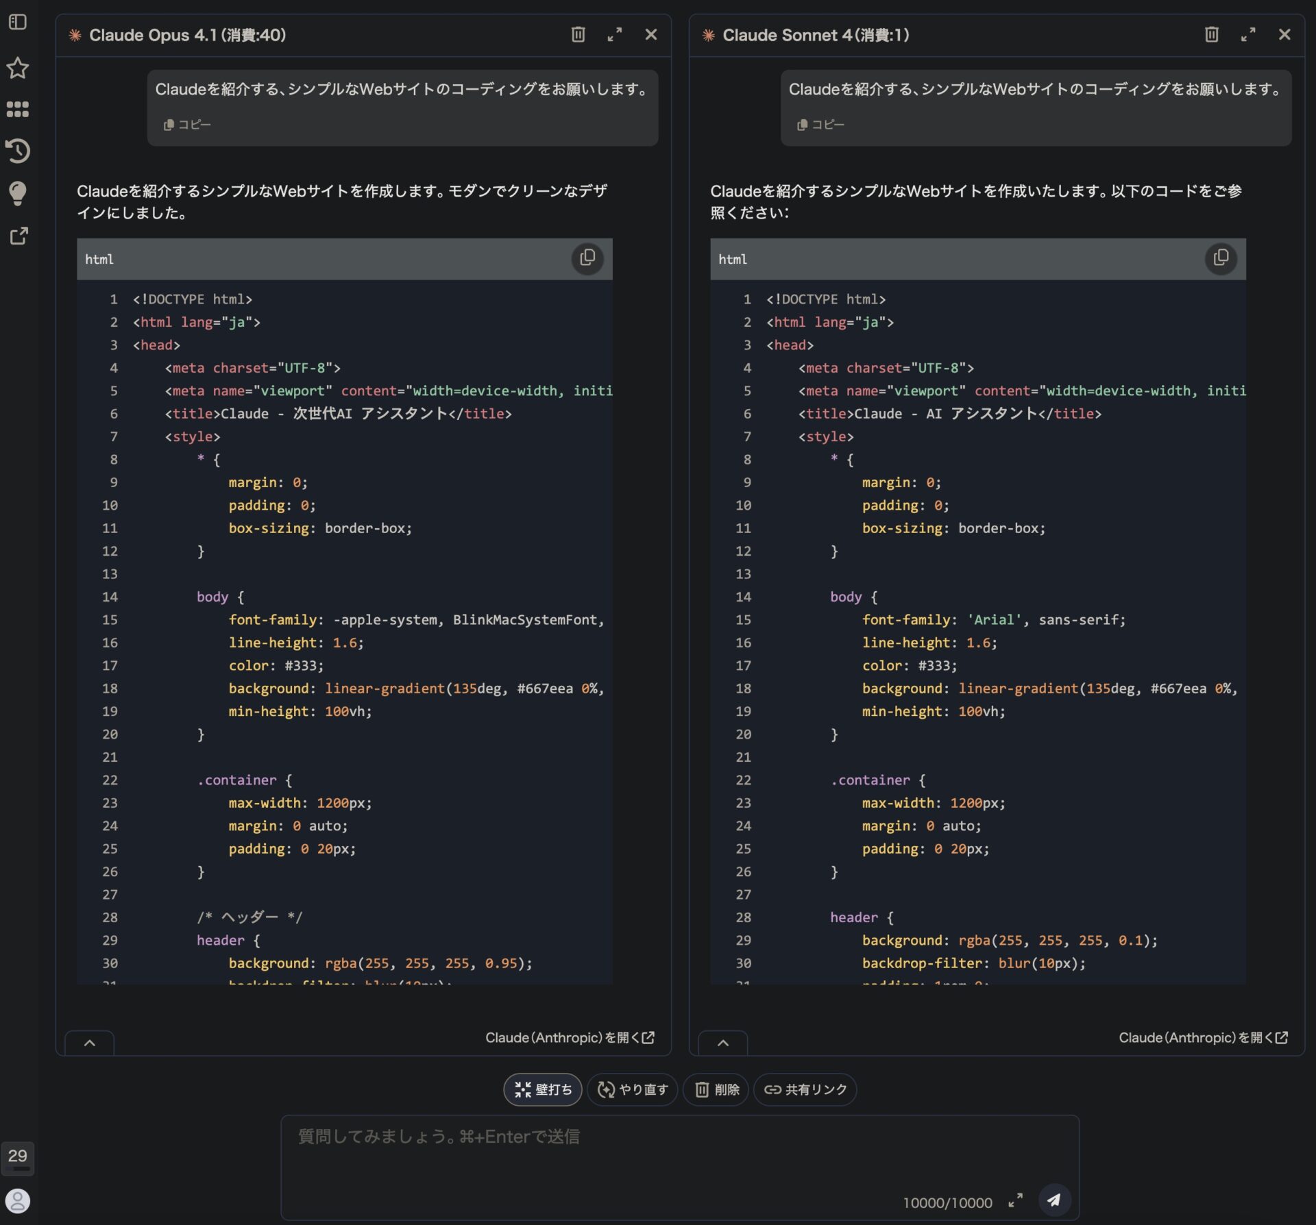Click the Claude Sonnet 4 panel title
This screenshot has height=1225, width=1316.
[x=816, y=35]
